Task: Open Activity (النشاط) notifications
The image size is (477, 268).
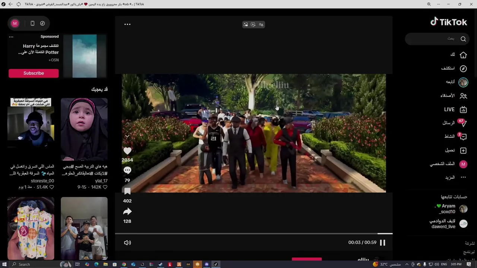Action: coord(455,137)
